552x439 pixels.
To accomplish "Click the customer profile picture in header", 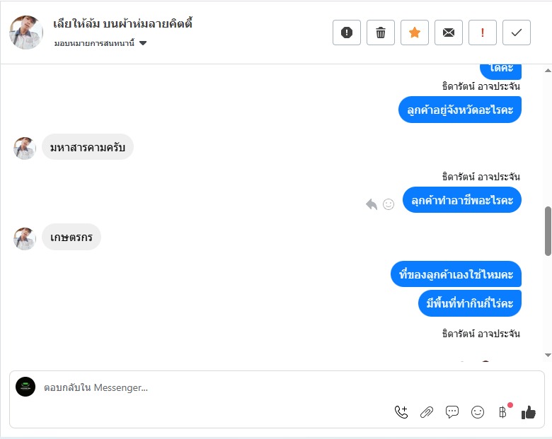I will point(26,33).
